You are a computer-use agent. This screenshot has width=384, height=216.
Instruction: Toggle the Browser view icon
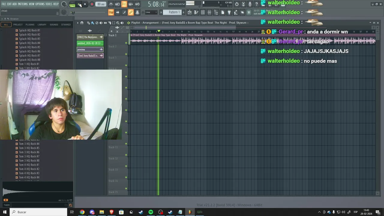(x=216, y=12)
